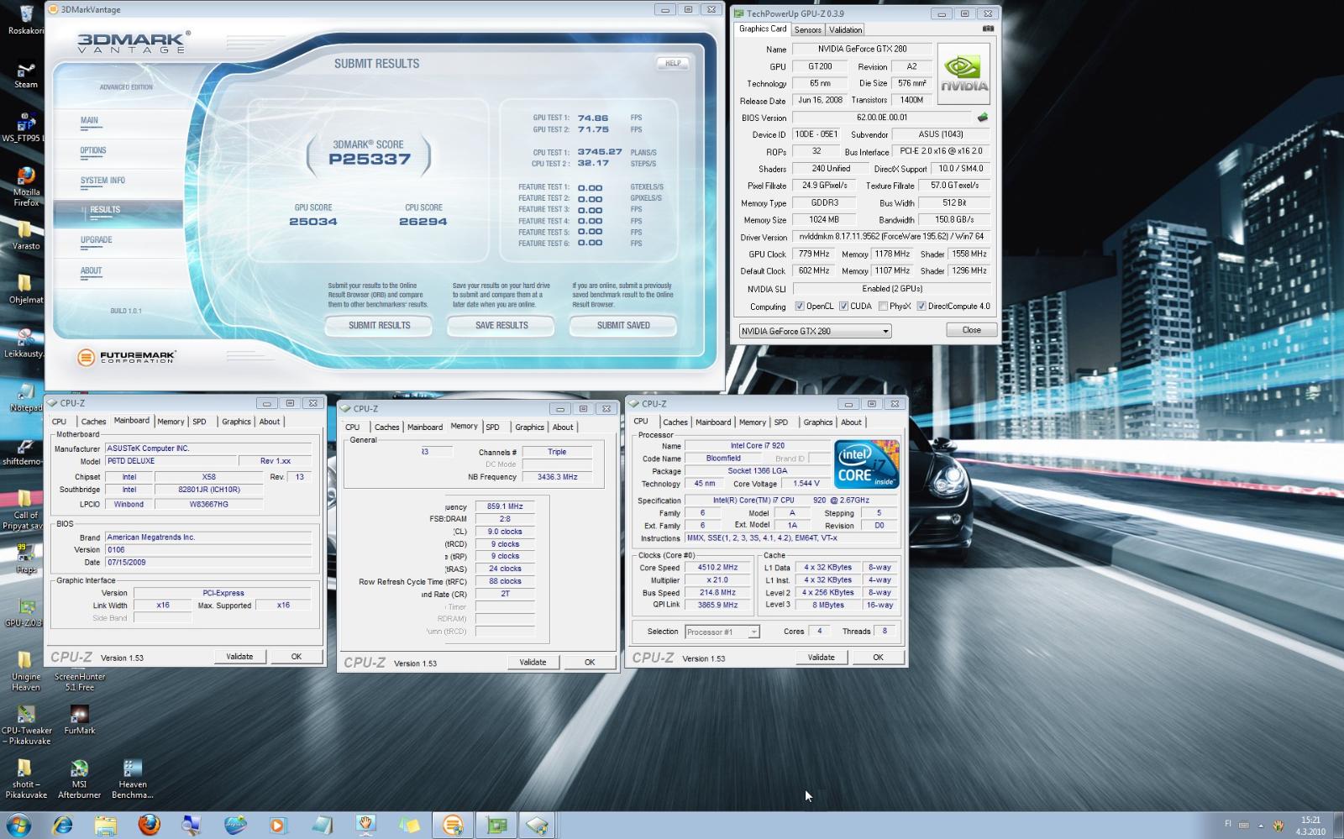Open the Processor #1 selection dropdown
Viewport: 1344px width, 839px height.
tap(722, 632)
